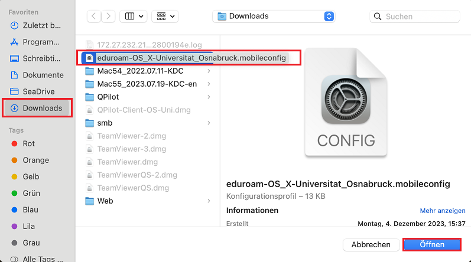
Task: Expand the smb folder chevron
Action: (209, 123)
